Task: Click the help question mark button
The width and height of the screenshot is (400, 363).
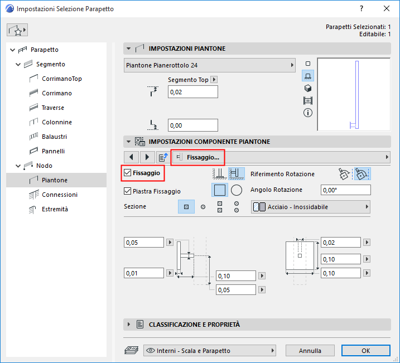Action: (362, 9)
